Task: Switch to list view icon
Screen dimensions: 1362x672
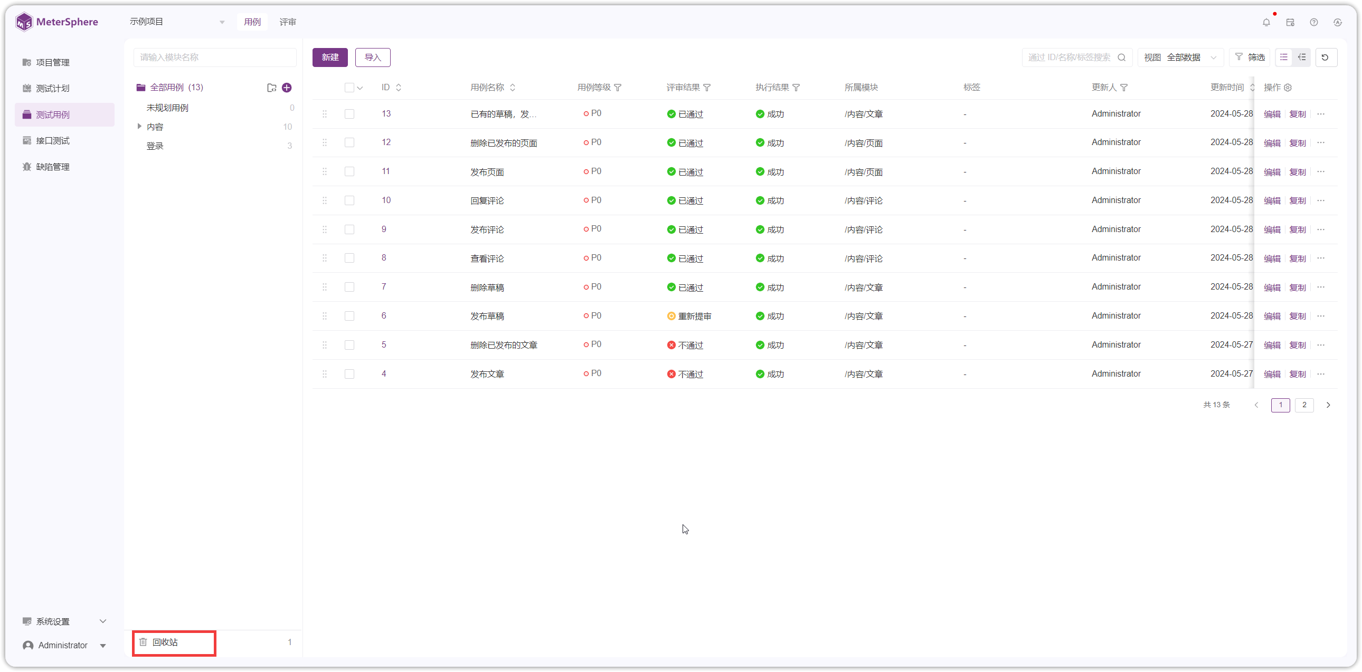Action: (x=1284, y=57)
